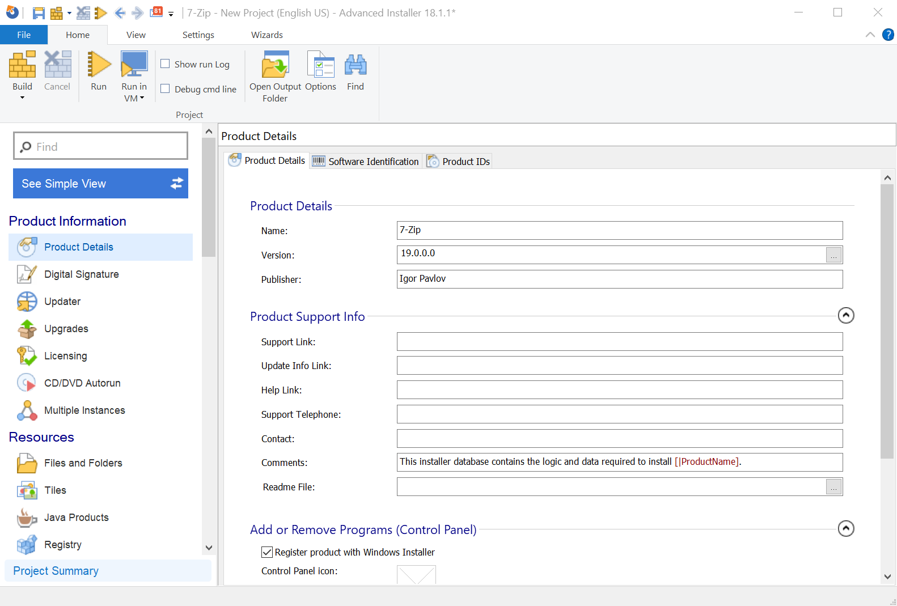The image size is (897, 606).
Task: Expand the Build button dropdown arrow
Action: click(x=23, y=98)
